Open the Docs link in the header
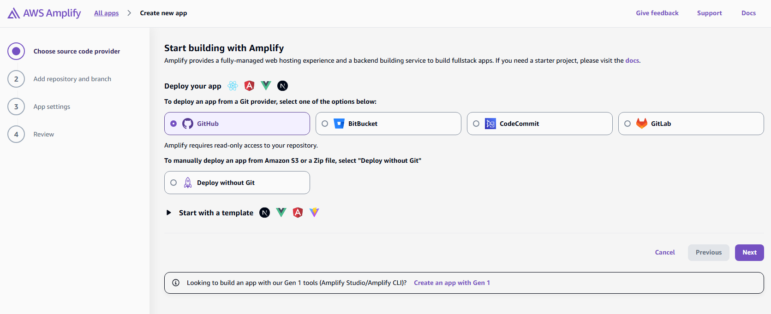Viewport: 771px width, 314px height. coord(748,13)
